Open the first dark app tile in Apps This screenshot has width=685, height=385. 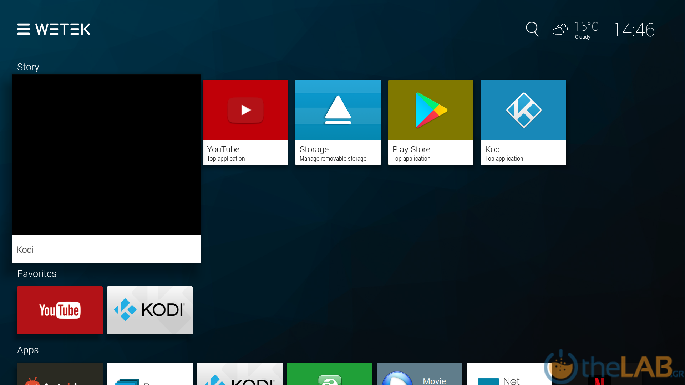tap(60, 374)
